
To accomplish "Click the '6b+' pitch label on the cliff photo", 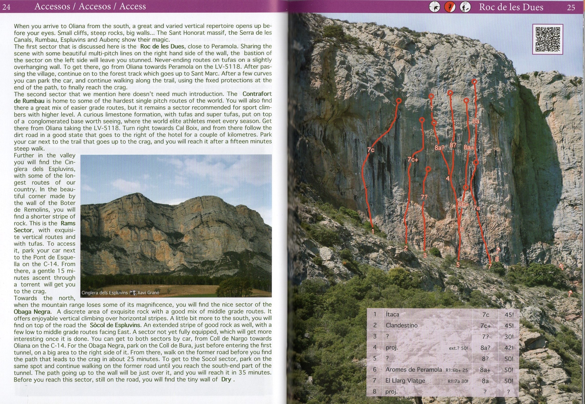I will (463, 204).
